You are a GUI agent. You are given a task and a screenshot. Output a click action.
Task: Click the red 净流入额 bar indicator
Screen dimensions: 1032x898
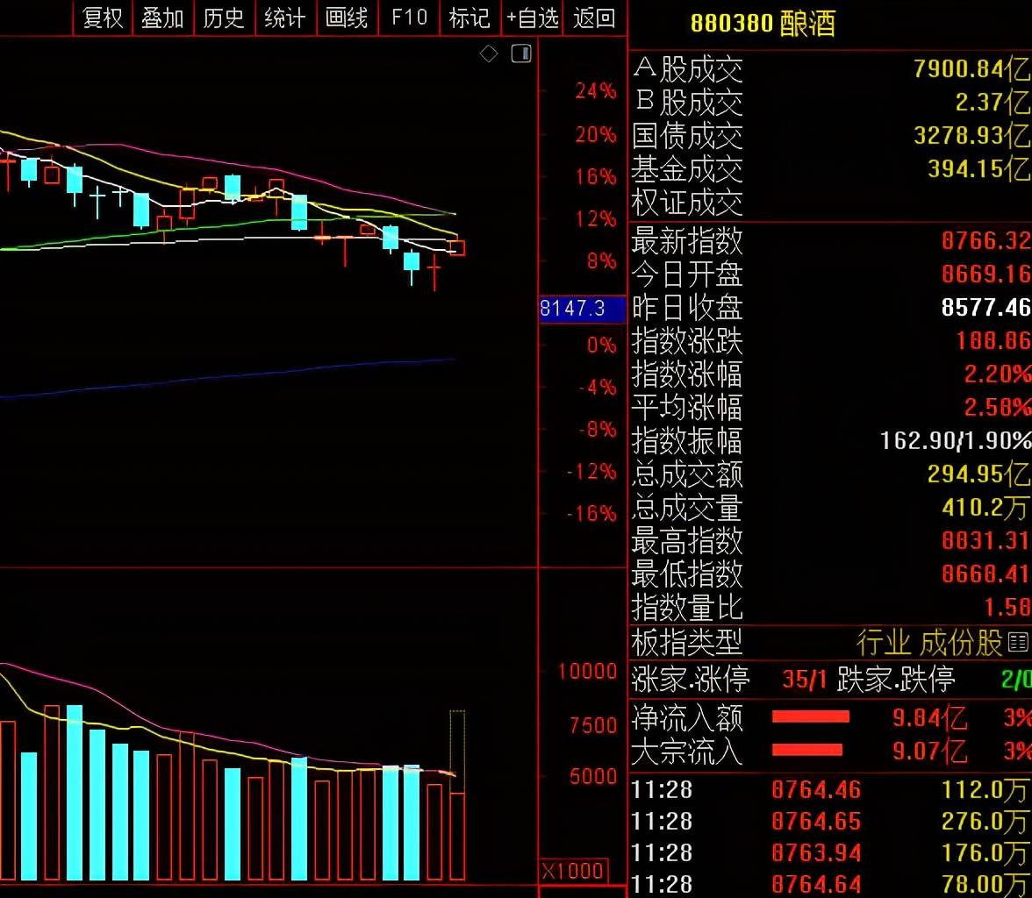click(x=810, y=717)
